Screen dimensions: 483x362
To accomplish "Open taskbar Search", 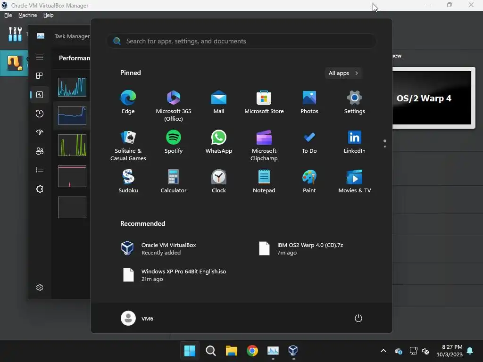I will click(x=211, y=351).
